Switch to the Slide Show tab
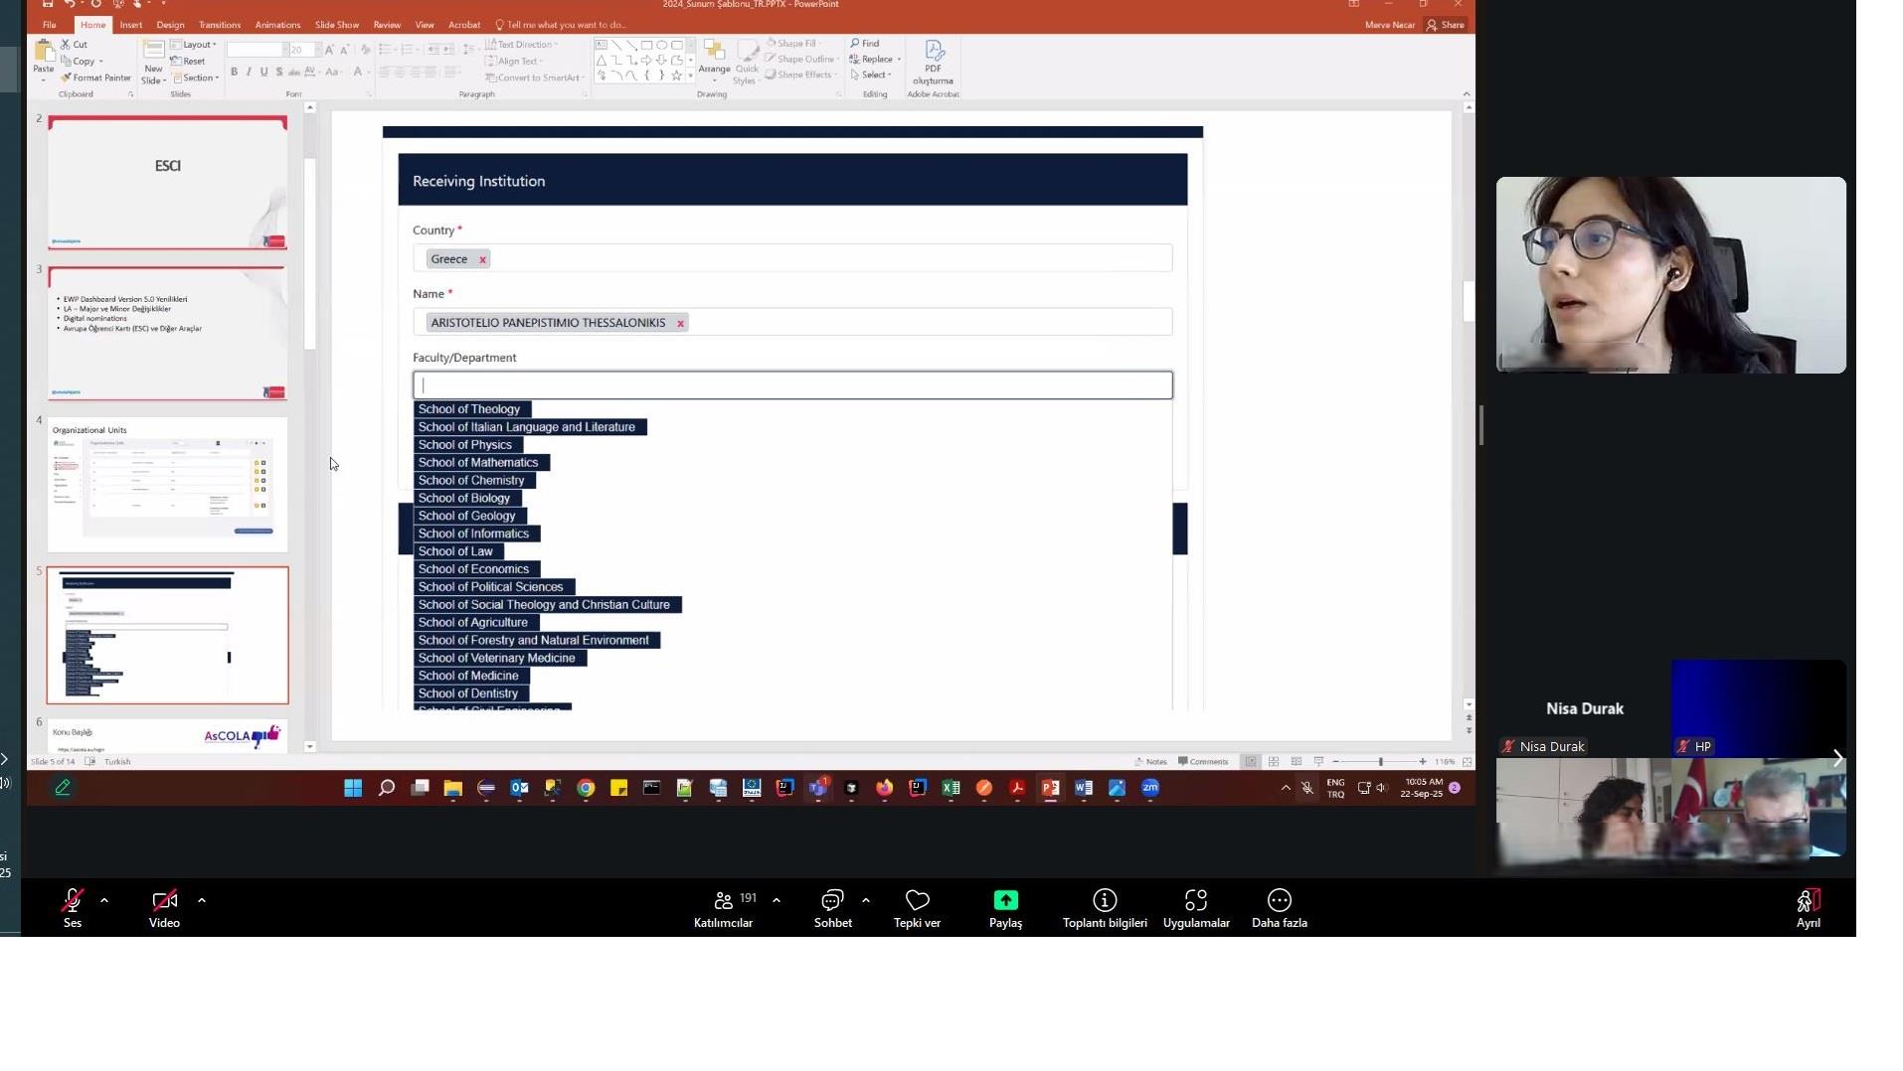This screenshot has width=1903, height=1071. point(337,25)
